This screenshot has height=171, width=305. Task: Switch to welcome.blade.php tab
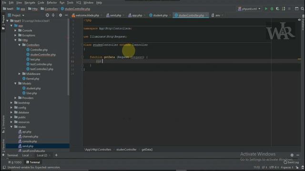point(87,15)
